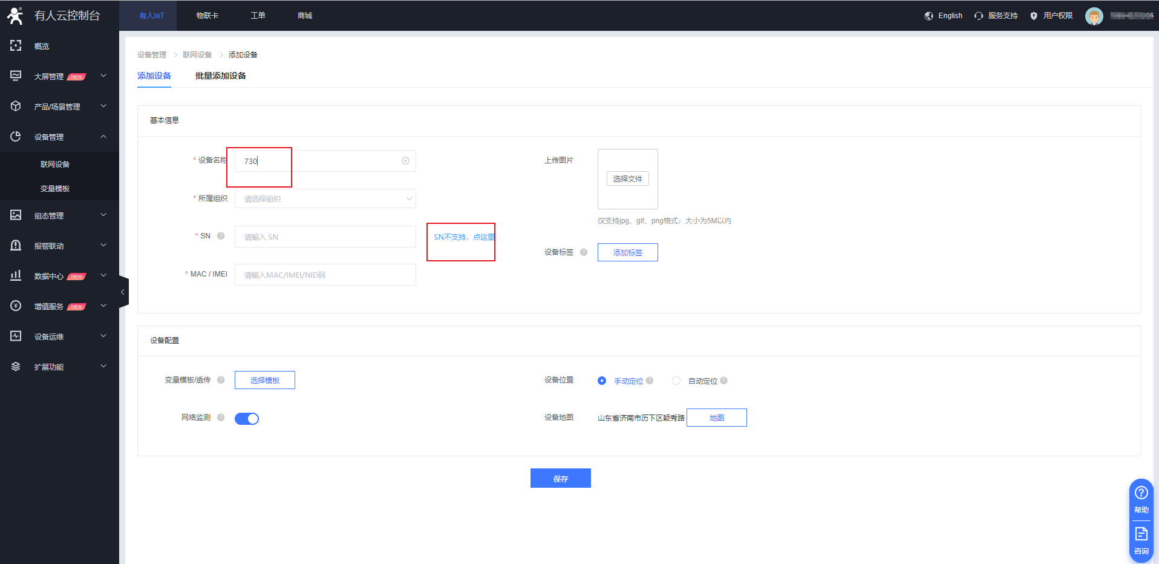Toggle the 网络监测 network monitoring switch

click(x=247, y=419)
